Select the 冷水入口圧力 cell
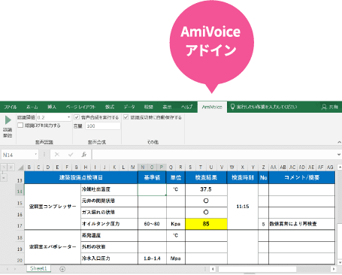This screenshot has height=275, width=342. point(109,258)
